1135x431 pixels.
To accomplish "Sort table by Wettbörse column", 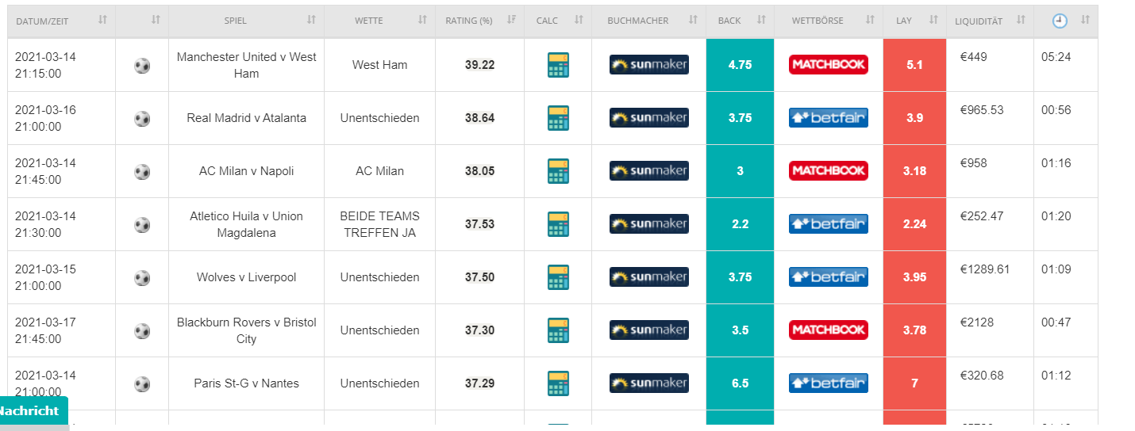I will click(829, 21).
